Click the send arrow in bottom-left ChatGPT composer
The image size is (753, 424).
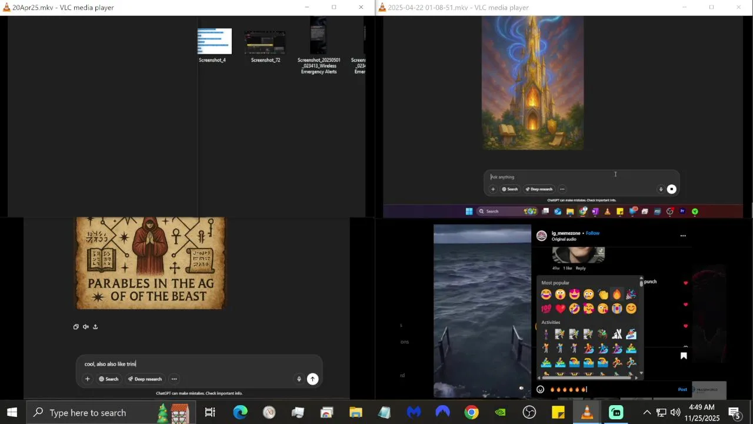pos(313,379)
